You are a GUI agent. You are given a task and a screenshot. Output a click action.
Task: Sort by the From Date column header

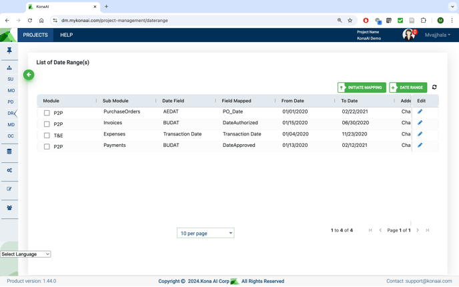click(293, 101)
